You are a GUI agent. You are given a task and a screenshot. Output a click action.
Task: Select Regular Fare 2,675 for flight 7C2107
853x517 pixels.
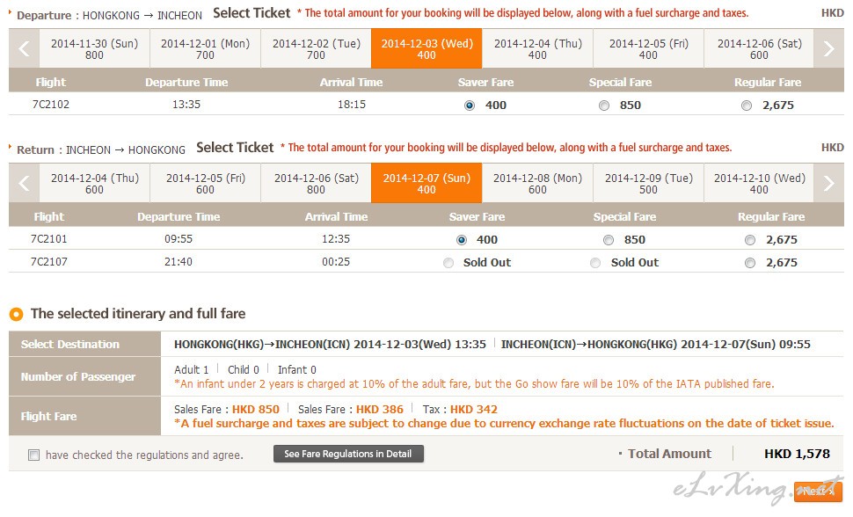[750, 263]
